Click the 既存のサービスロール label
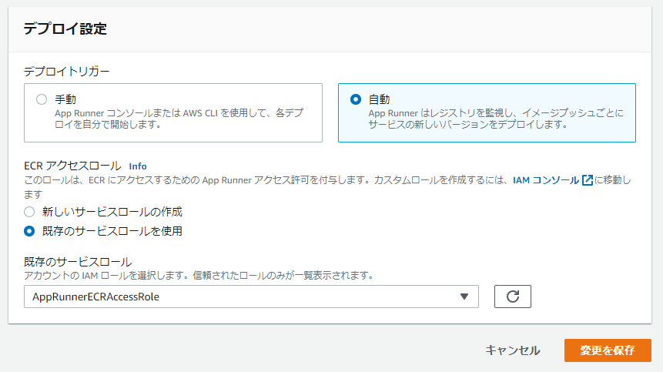 78,262
